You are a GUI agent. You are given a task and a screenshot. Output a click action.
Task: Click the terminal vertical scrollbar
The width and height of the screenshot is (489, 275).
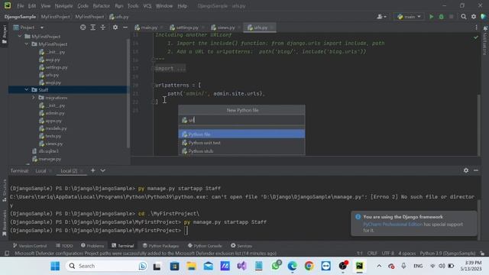479,220
